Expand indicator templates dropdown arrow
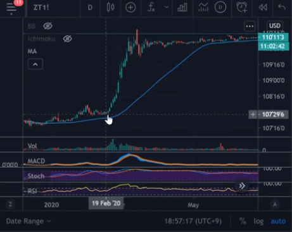Screen dimensions: 292x232 coord(167,8)
